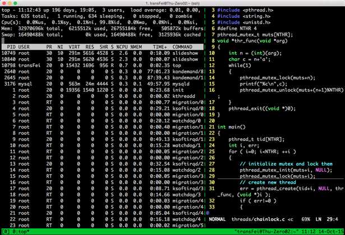This screenshot has height=235, width=345.
Task: Click the red close window button
Action: pyautogui.click(x=4, y=3)
